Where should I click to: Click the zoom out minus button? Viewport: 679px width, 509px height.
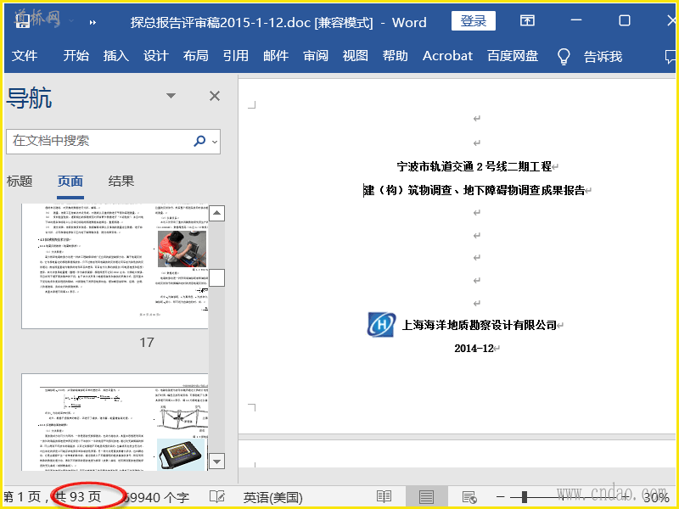point(500,497)
